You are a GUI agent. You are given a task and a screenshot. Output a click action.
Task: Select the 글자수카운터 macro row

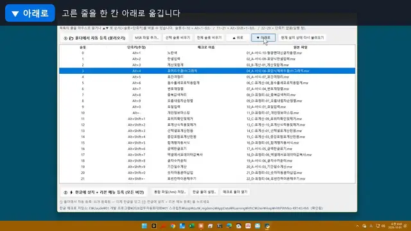pyautogui.click(x=207, y=161)
